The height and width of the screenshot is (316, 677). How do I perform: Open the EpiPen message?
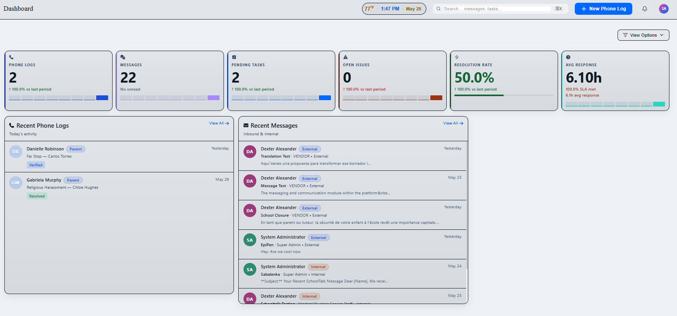352,245
